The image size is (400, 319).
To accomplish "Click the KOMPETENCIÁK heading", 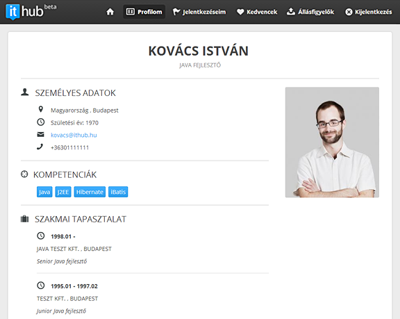I will pyautogui.click(x=65, y=175).
